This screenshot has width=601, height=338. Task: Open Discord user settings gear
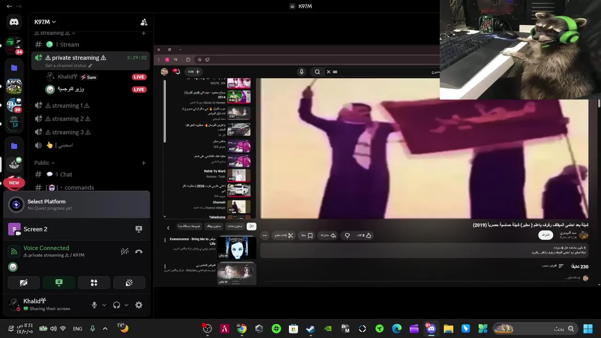pyautogui.click(x=139, y=305)
